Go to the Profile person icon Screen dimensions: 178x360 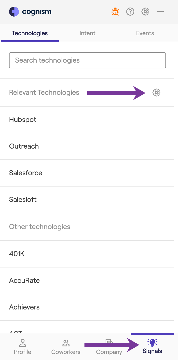pyautogui.click(x=22, y=343)
